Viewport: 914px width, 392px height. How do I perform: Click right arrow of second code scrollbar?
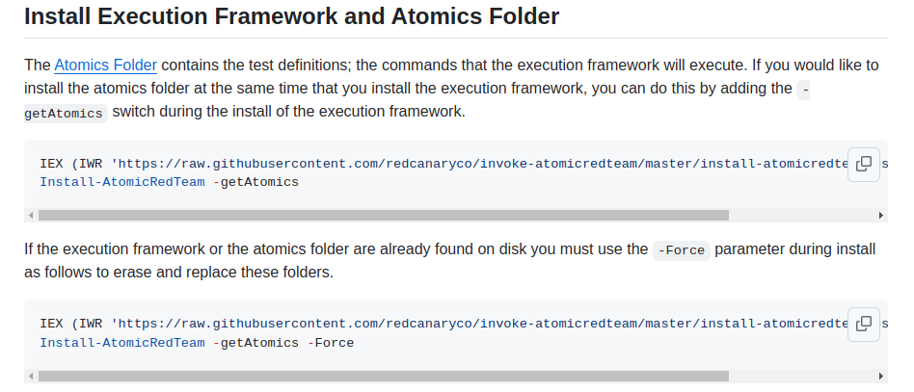[881, 377]
